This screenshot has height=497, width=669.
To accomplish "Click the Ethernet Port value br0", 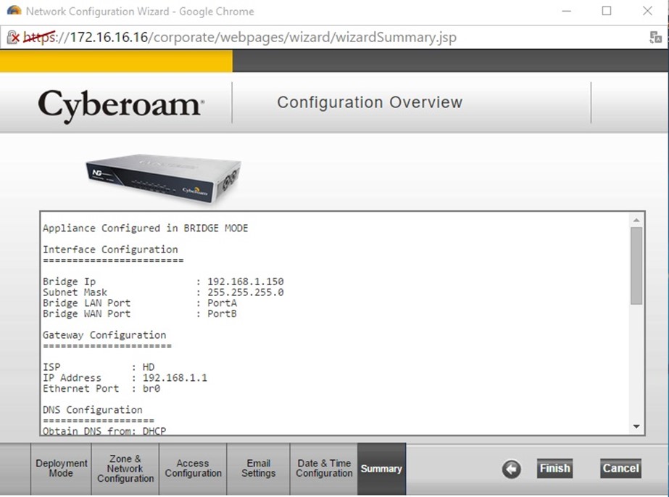I will 151,389.
